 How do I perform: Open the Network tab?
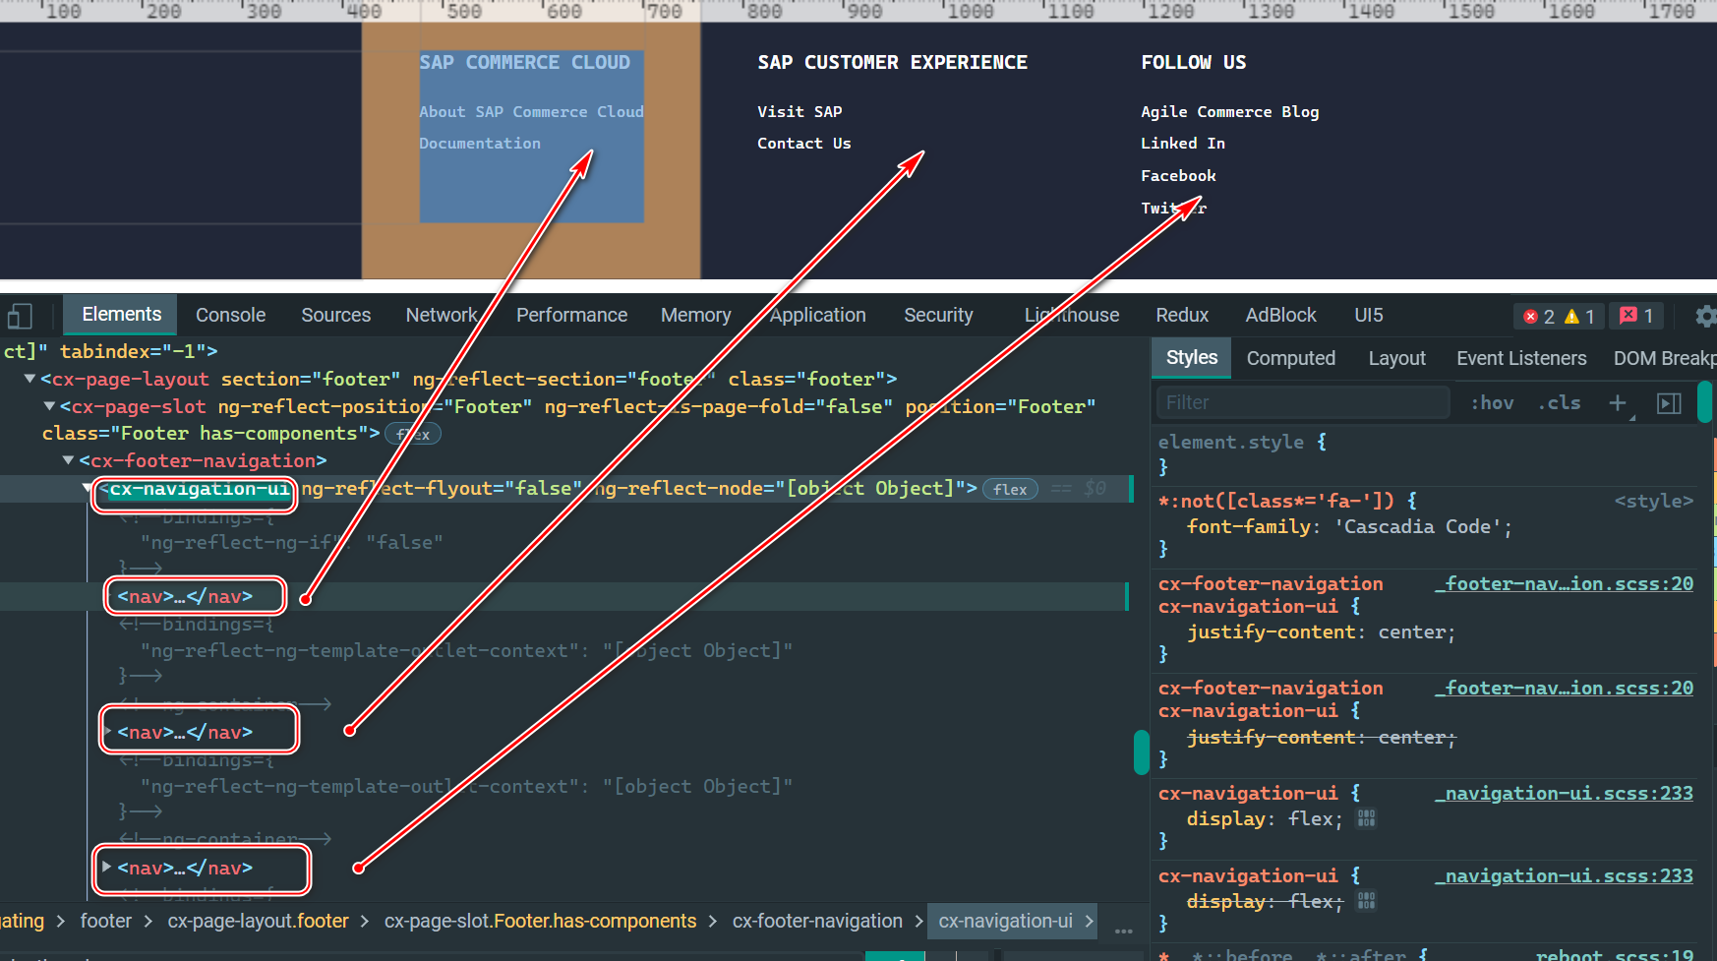441,315
